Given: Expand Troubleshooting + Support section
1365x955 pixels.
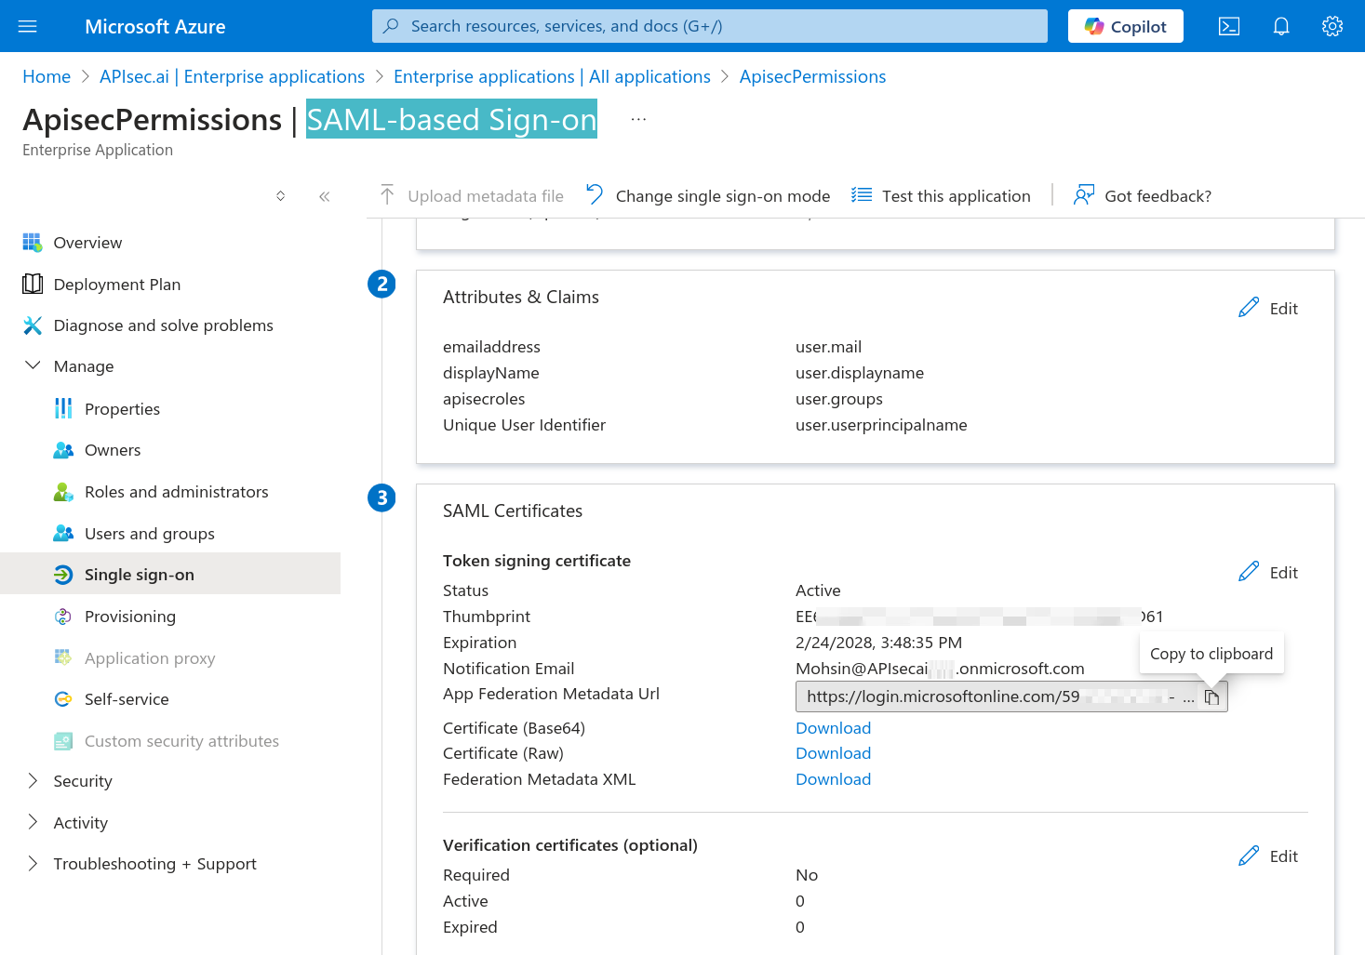Looking at the screenshot, I should (33, 864).
